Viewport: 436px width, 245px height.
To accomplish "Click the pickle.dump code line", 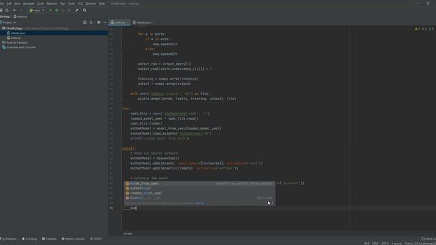I will (187, 99).
